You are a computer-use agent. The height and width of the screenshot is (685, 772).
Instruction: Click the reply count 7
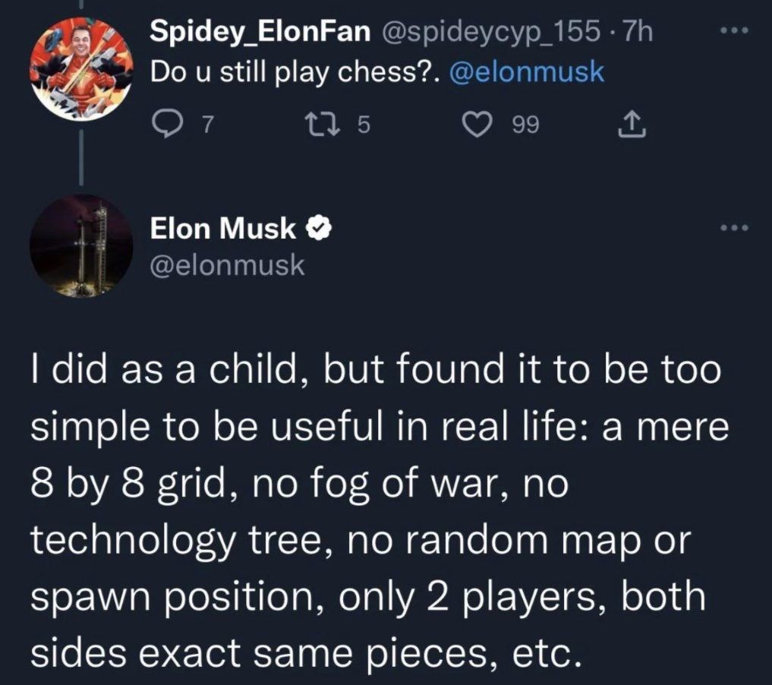[208, 125]
